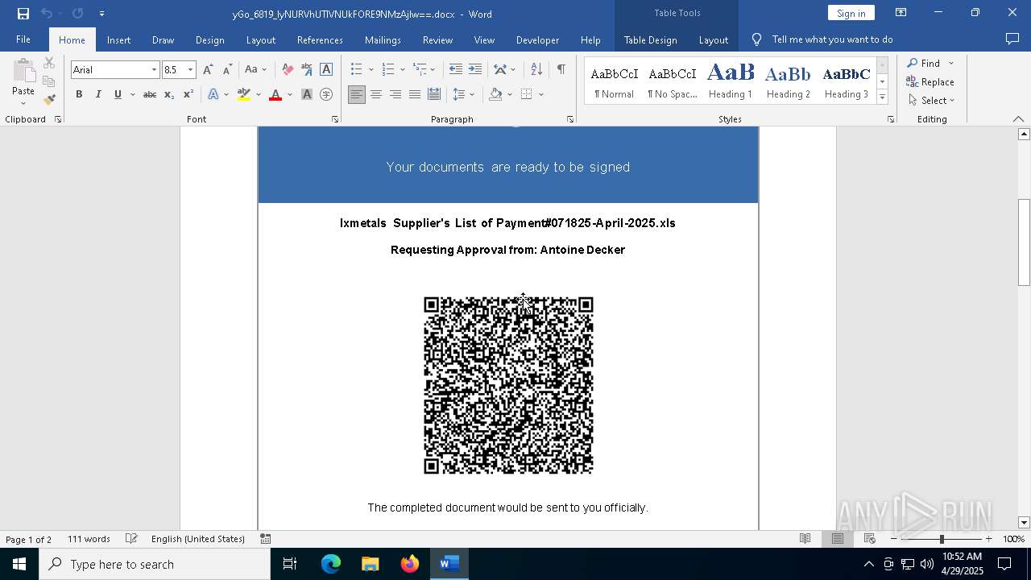Screen dimensions: 1031x580
Task: Justify paragraph text
Action: coord(415,95)
